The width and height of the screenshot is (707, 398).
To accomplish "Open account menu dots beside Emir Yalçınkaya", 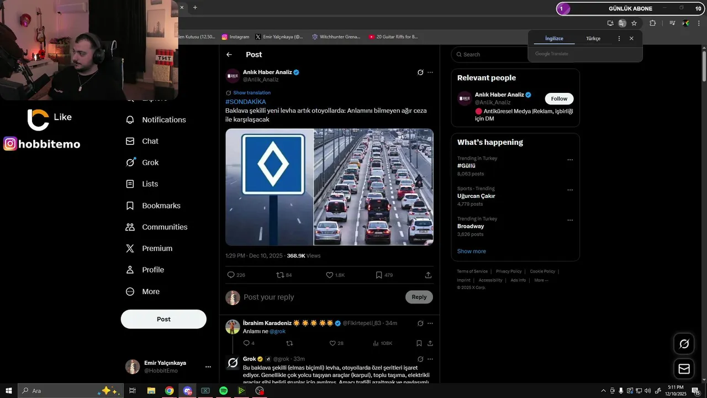I will pos(208,367).
